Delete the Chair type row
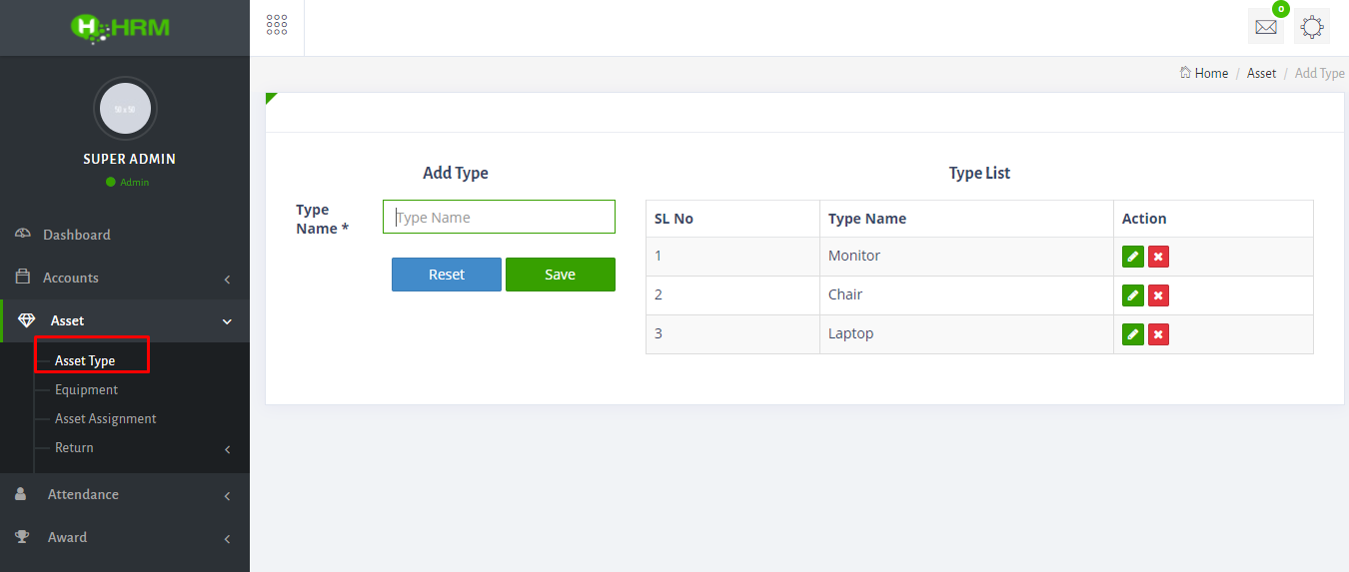 1158,295
